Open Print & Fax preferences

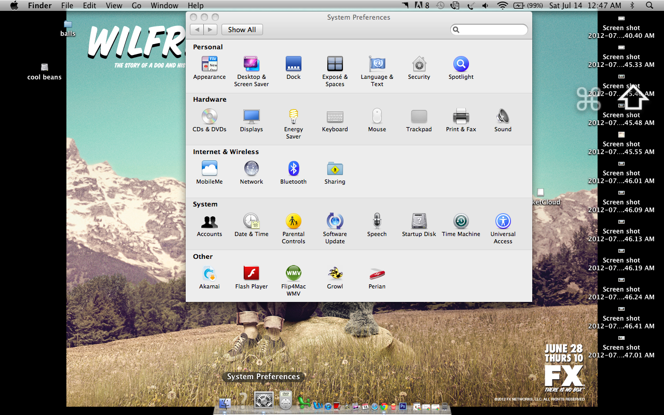click(461, 120)
